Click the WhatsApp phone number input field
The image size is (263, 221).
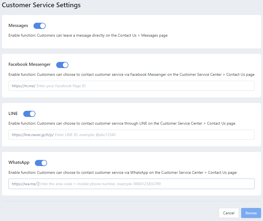pyautogui.click(x=131, y=184)
